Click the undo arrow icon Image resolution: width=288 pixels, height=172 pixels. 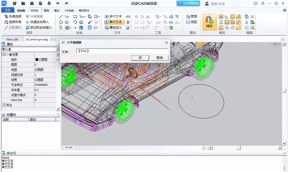coord(58,3)
